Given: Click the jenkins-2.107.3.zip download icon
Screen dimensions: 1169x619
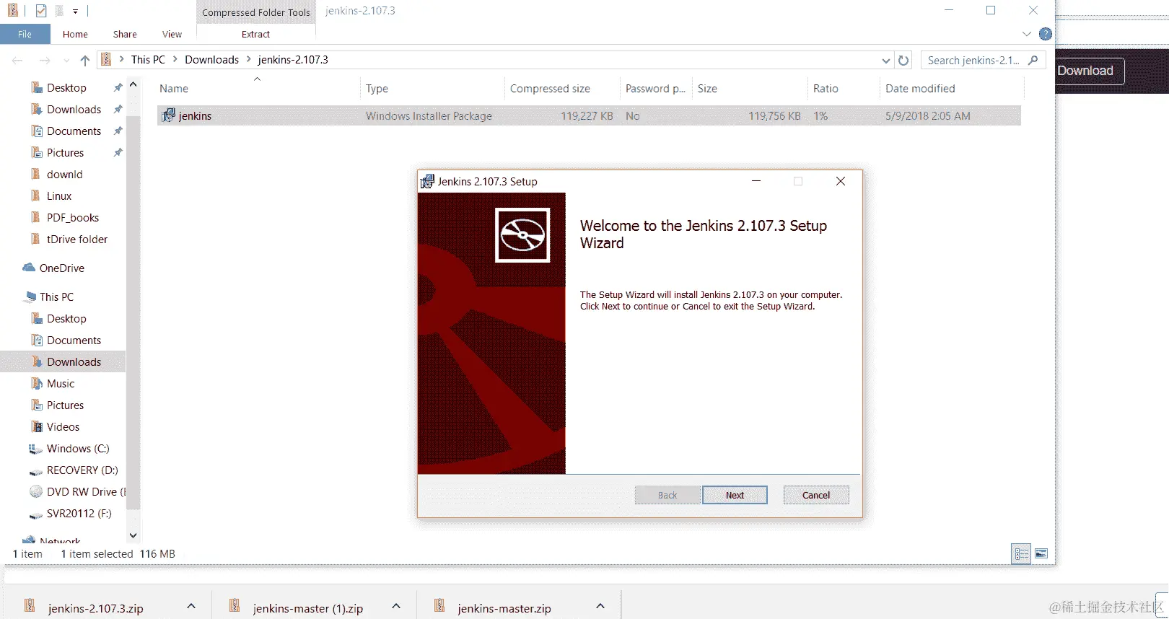Looking at the screenshot, I should pos(30,606).
